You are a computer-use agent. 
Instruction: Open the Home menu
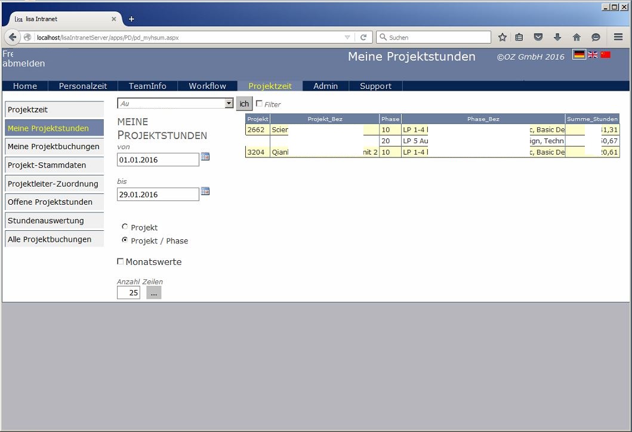tap(25, 86)
